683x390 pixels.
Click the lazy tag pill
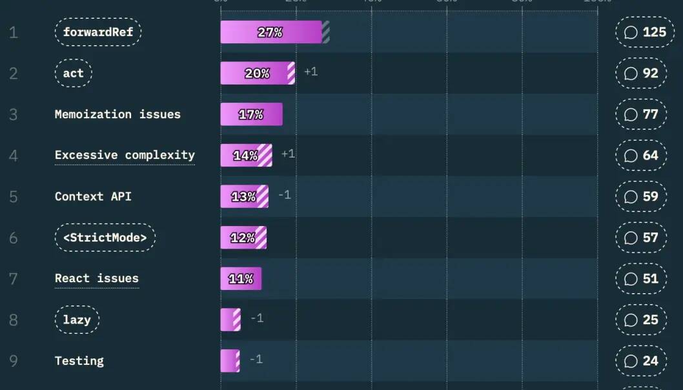tap(77, 320)
